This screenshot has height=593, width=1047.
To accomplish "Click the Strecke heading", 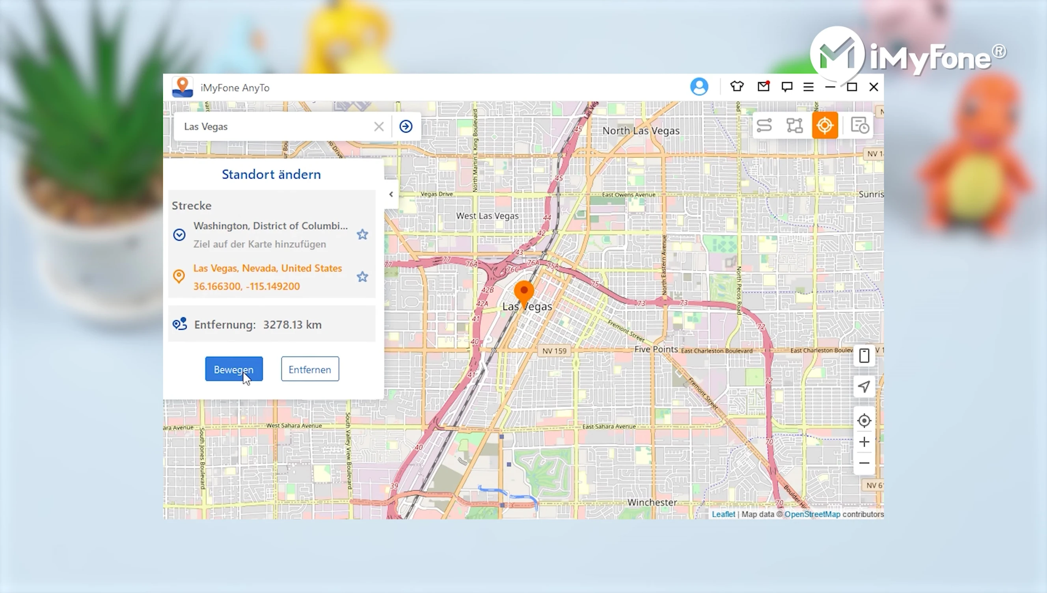I will point(192,206).
